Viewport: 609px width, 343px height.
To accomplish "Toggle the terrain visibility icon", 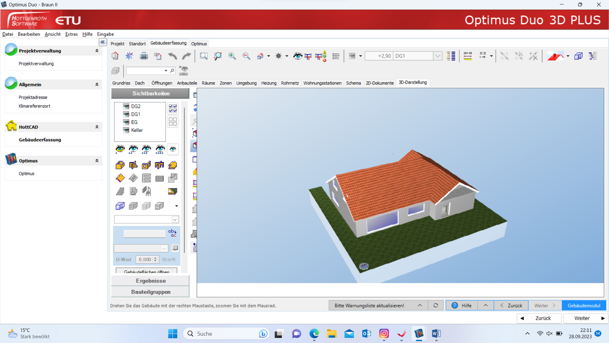I will click(x=173, y=191).
